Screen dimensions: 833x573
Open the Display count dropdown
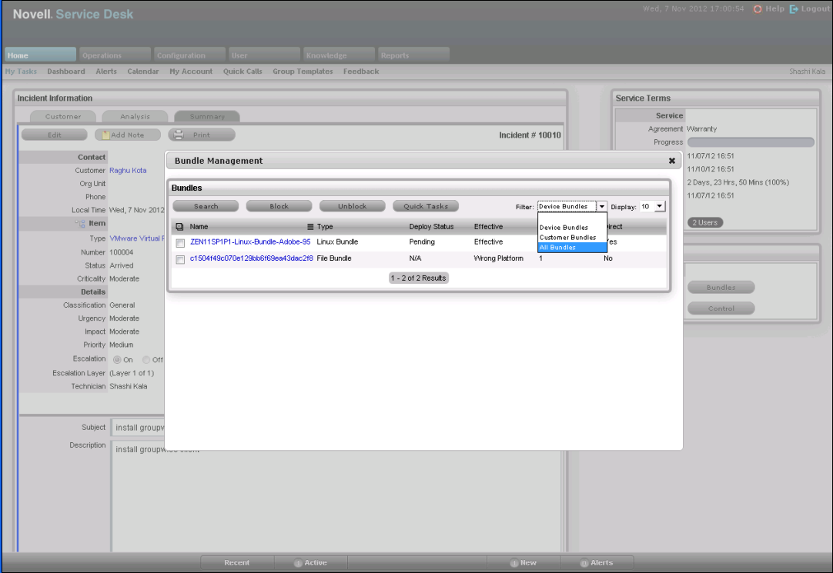point(659,206)
